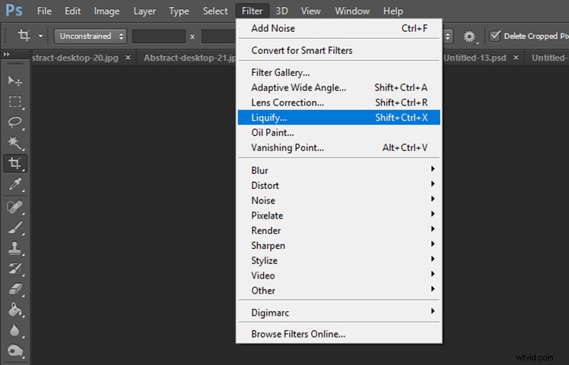Expand the Distort submenu

coord(339,185)
